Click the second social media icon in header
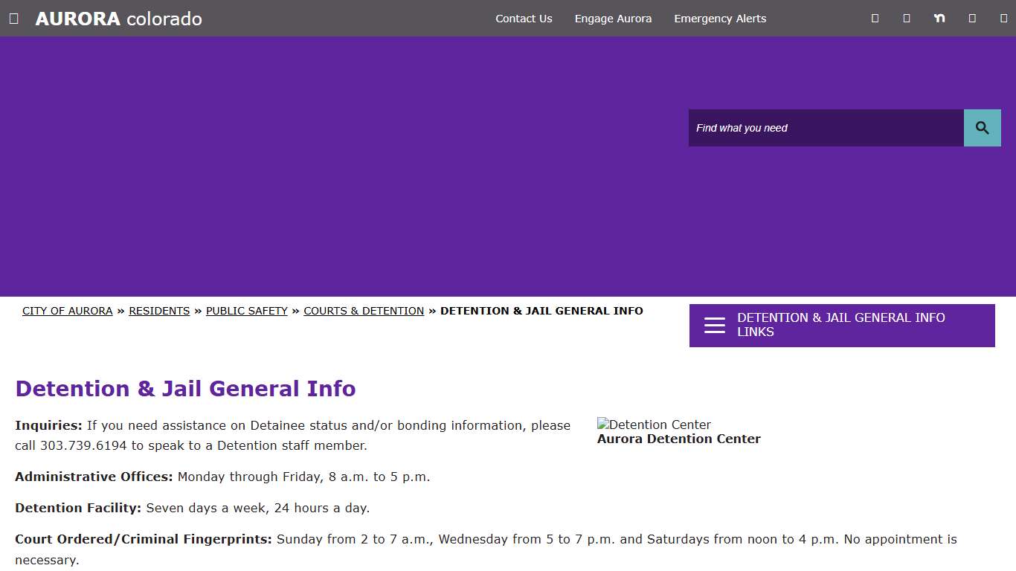The image size is (1016, 571). [x=906, y=18]
